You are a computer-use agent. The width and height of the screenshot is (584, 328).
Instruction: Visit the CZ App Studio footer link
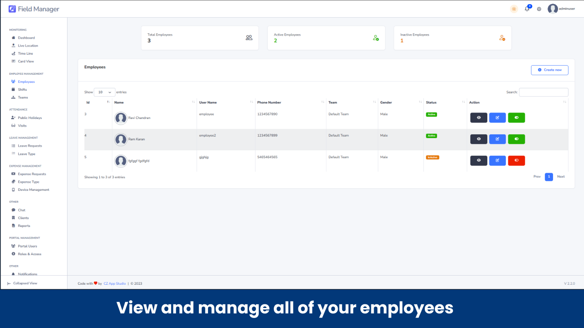(x=115, y=283)
